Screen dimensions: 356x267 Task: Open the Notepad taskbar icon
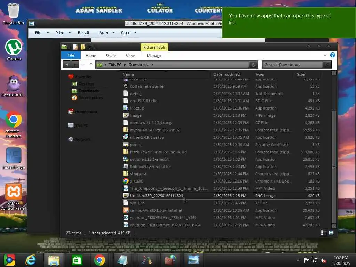coord(123,260)
